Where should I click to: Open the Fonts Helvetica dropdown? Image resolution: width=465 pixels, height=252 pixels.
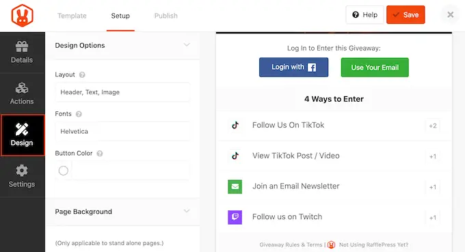point(122,131)
